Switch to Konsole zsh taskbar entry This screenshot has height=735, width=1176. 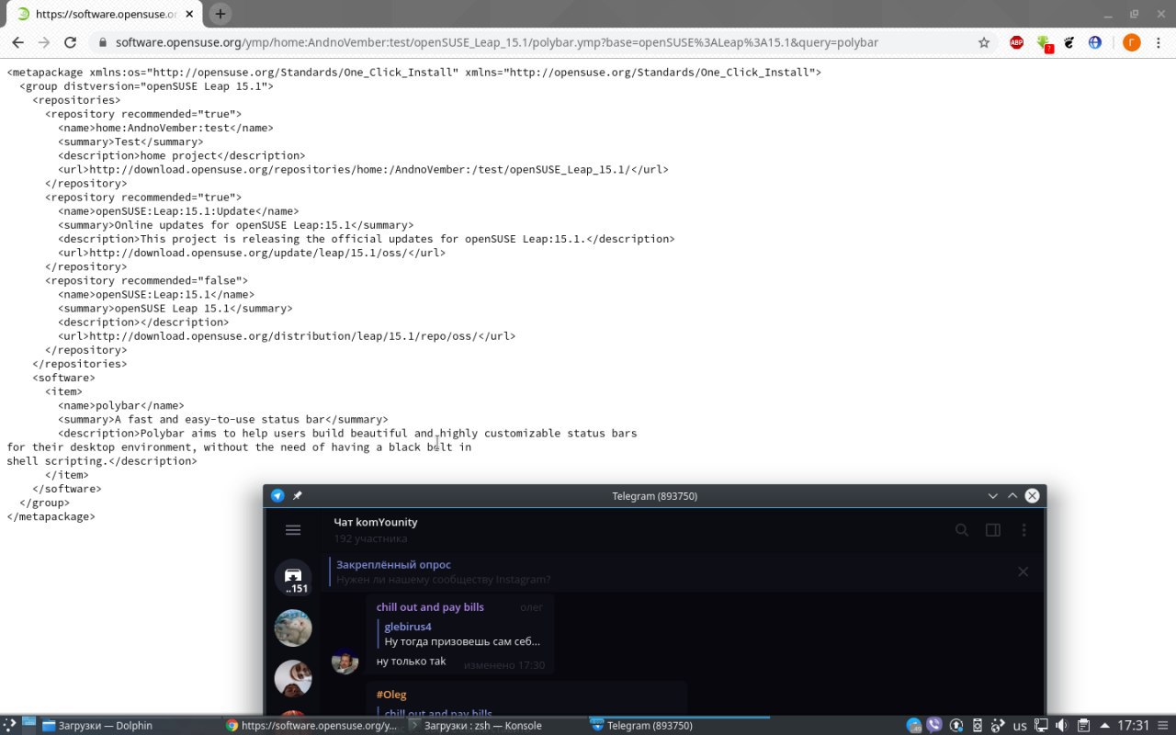[x=494, y=725]
